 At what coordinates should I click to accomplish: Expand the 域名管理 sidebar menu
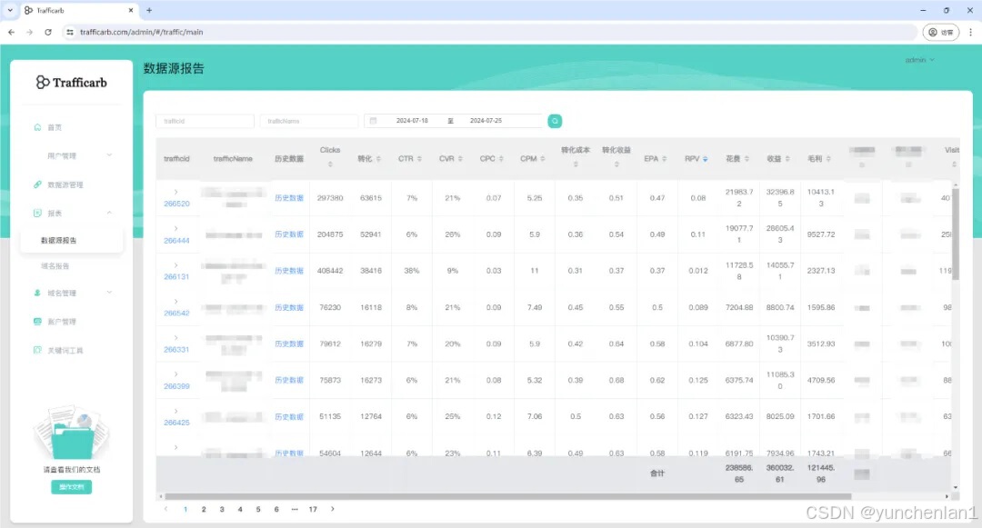110,293
